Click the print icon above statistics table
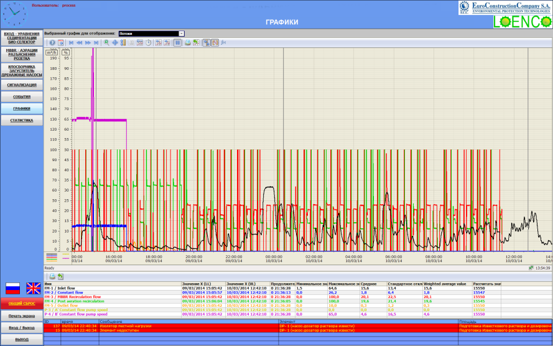This screenshot has height=346, width=553. tap(53, 276)
